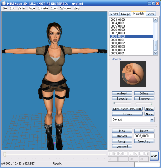Go to next keyframe button

[141, 154]
